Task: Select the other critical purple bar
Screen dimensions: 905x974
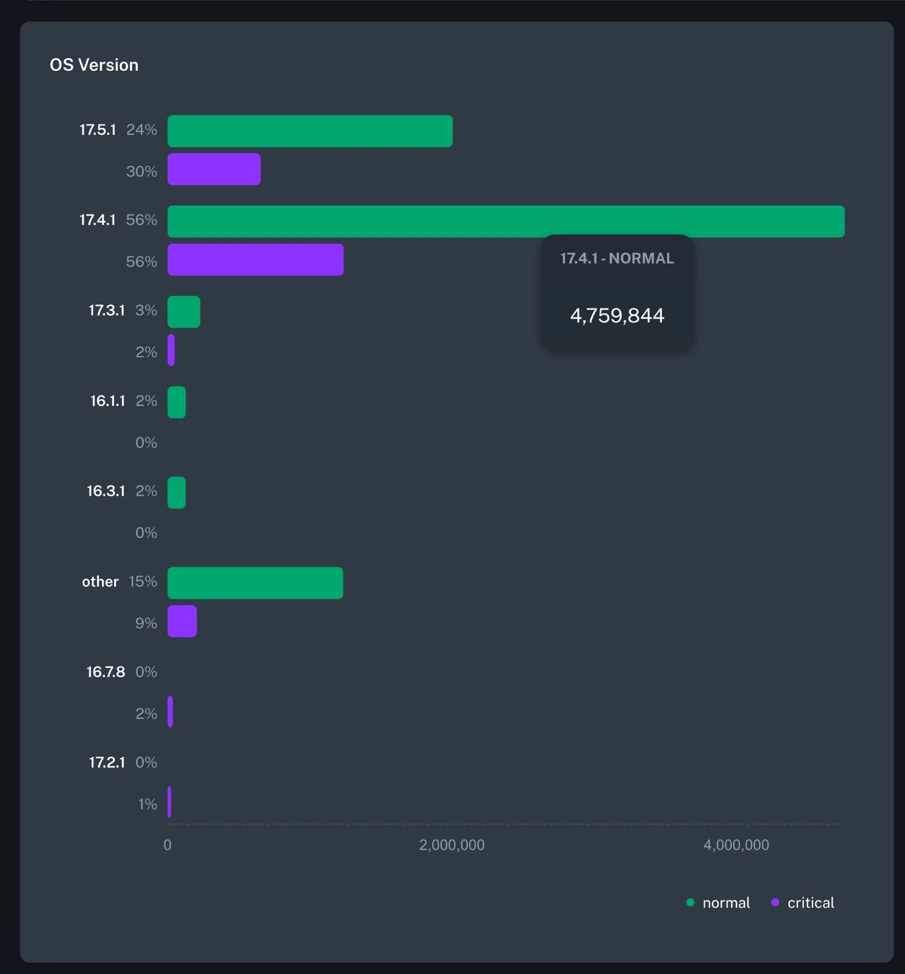Action: [x=182, y=621]
